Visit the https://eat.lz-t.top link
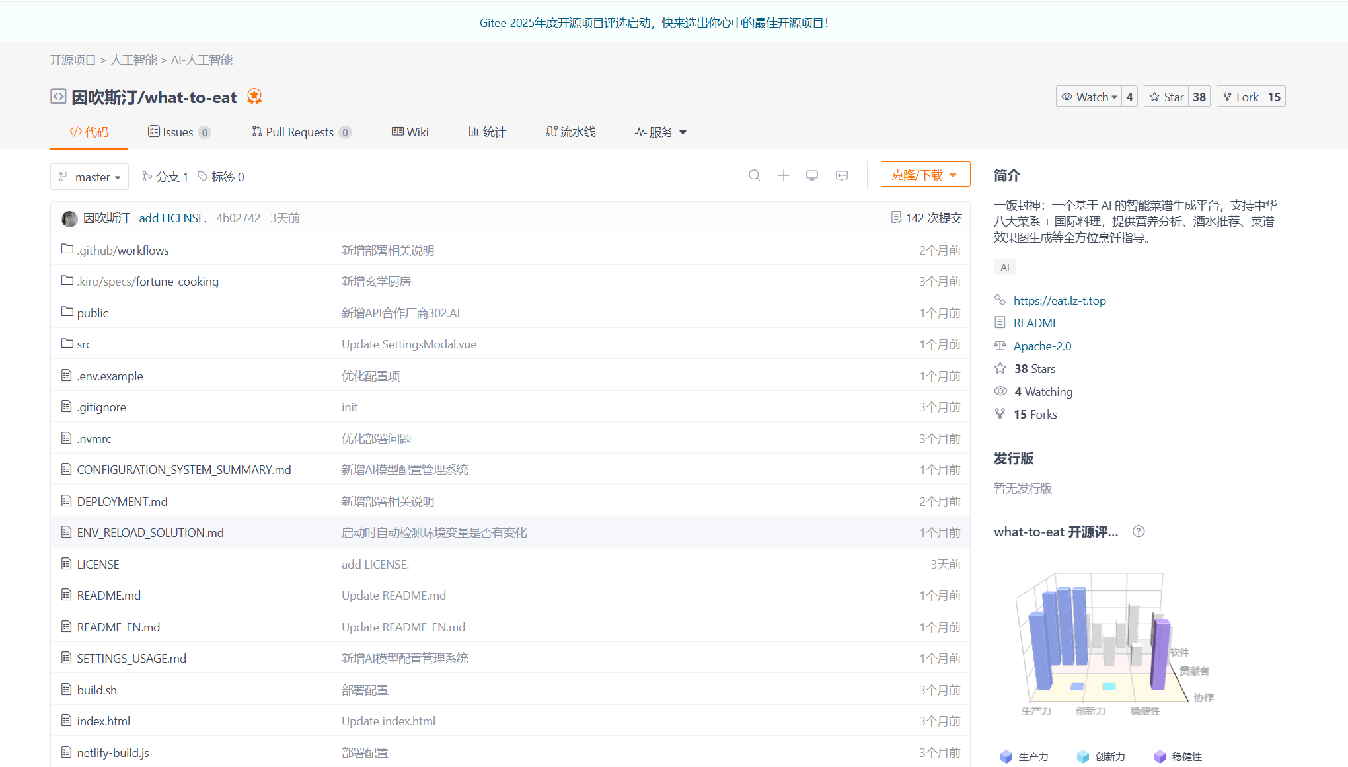1348x767 pixels. 1060,300
